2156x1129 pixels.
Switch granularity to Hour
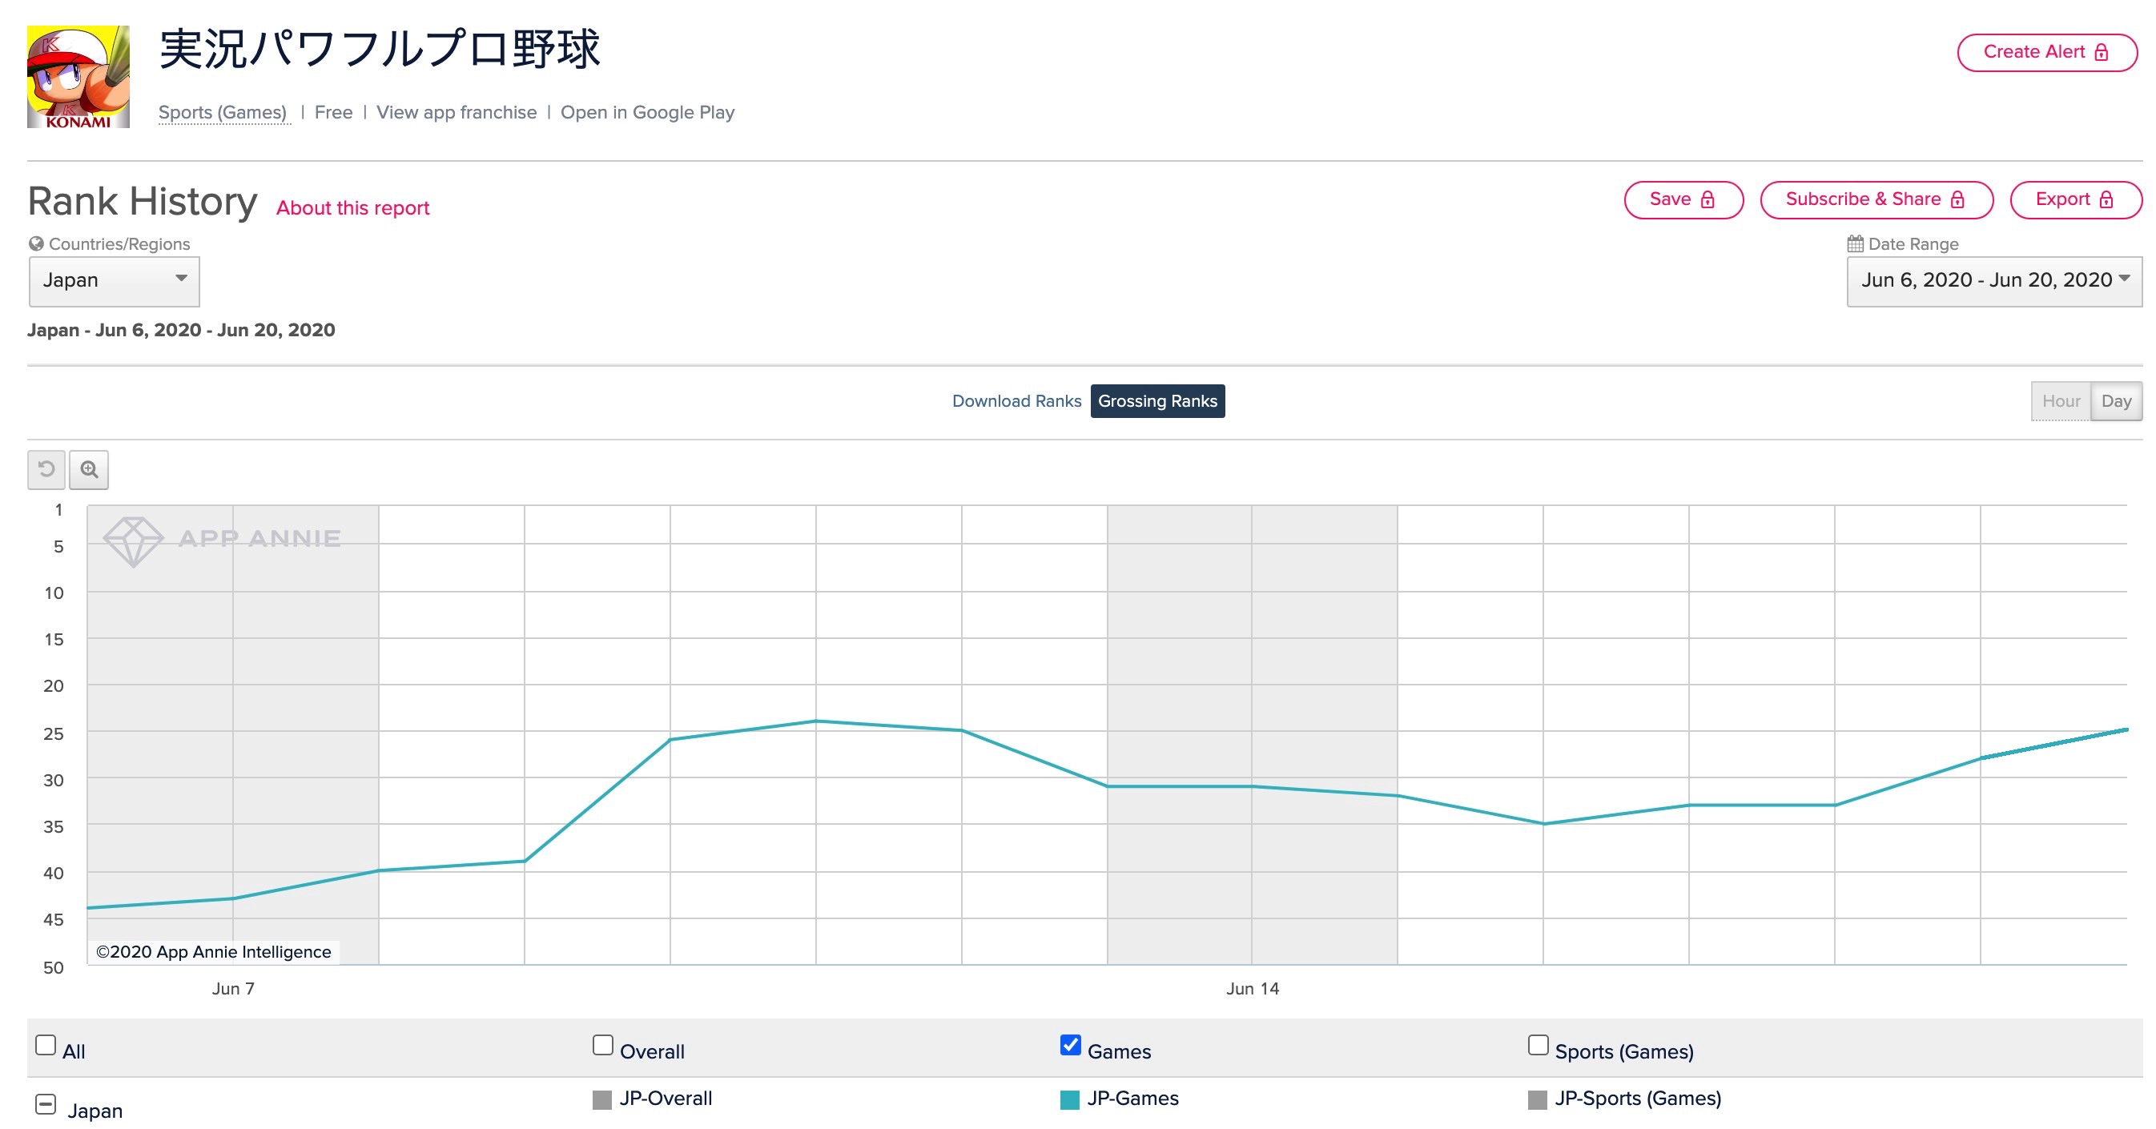[x=2061, y=402]
